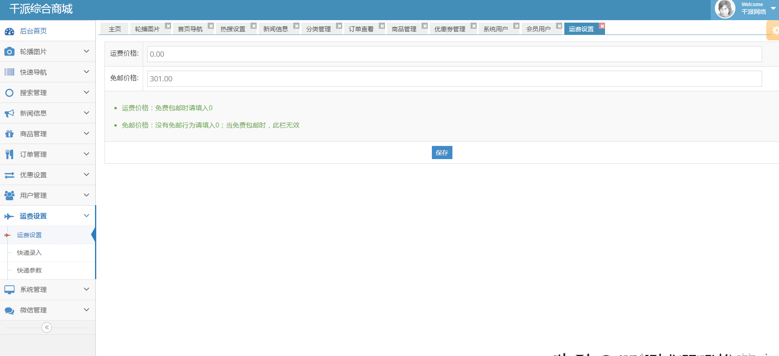Click the exchange arrows icon for 优惠设置

[9, 175]
